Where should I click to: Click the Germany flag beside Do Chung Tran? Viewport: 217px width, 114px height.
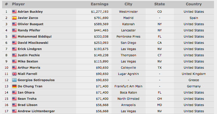[x=14, y=86]
